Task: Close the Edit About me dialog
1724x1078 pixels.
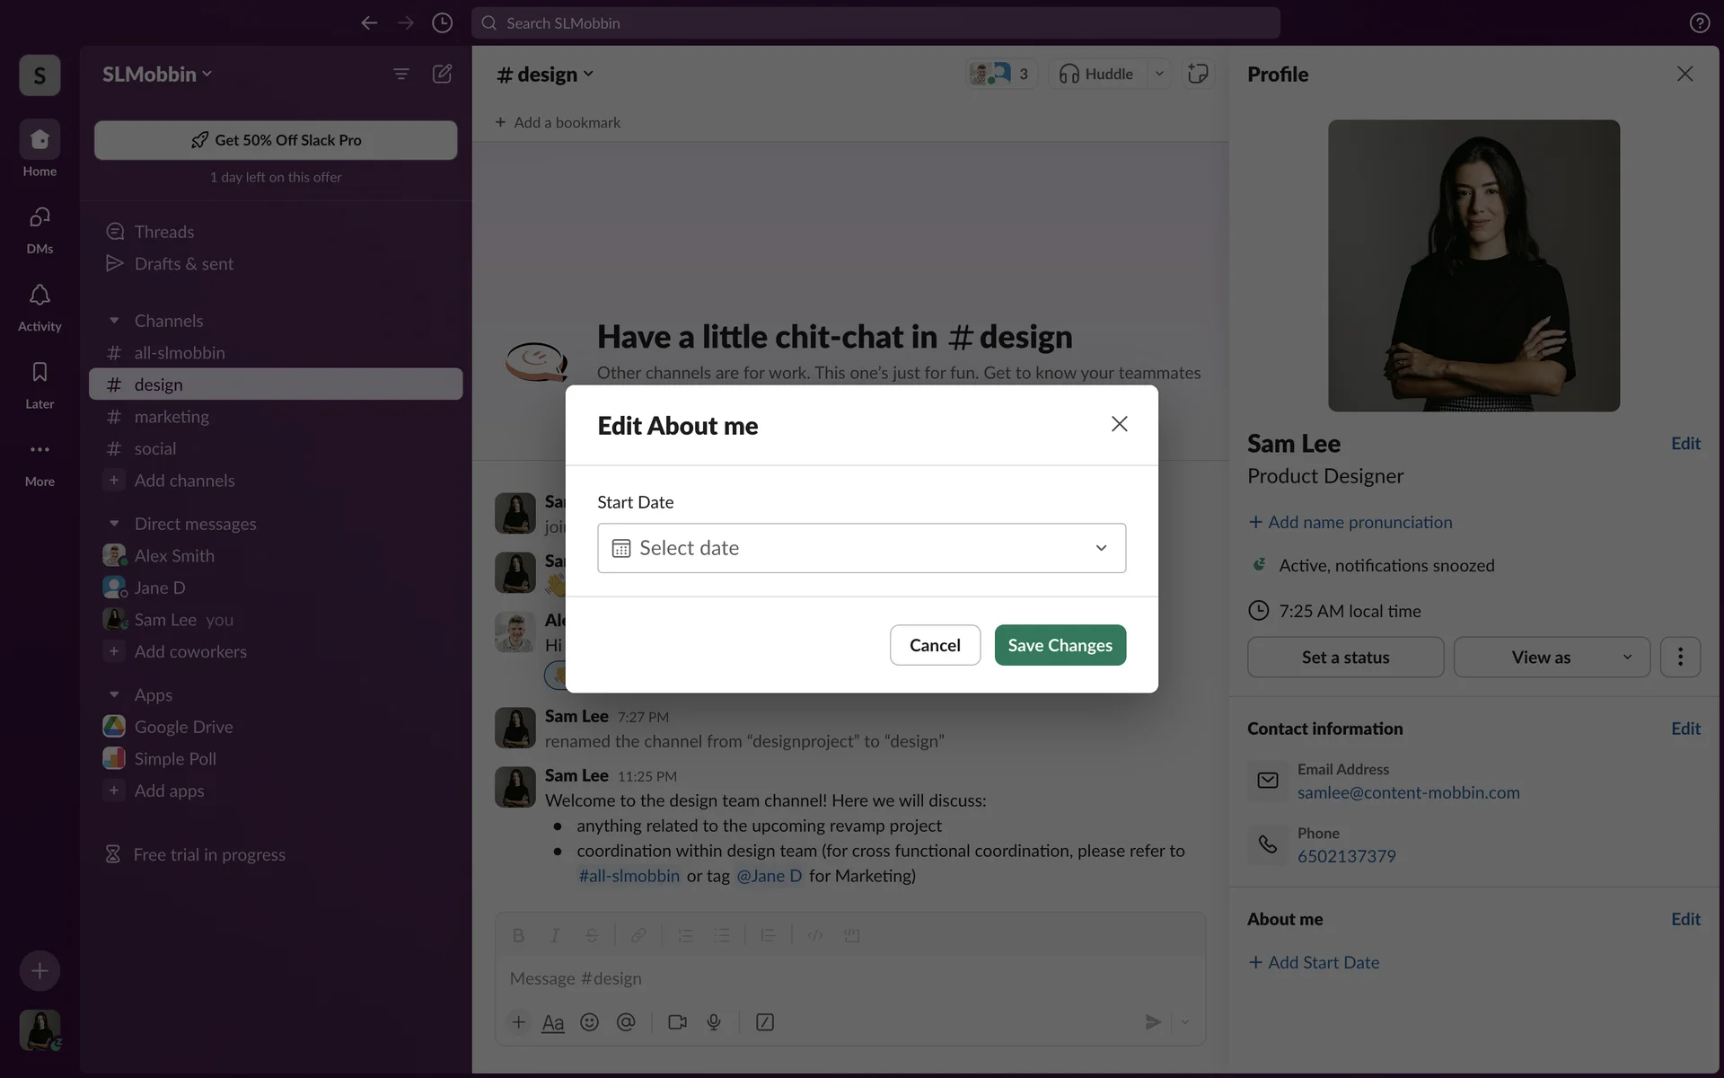Action: pos(1119,424)
